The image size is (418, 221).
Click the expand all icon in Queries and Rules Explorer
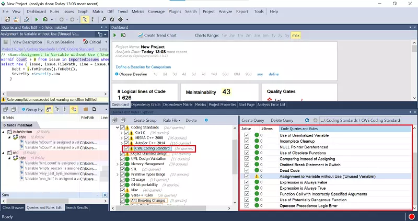[x=114, y=120]
